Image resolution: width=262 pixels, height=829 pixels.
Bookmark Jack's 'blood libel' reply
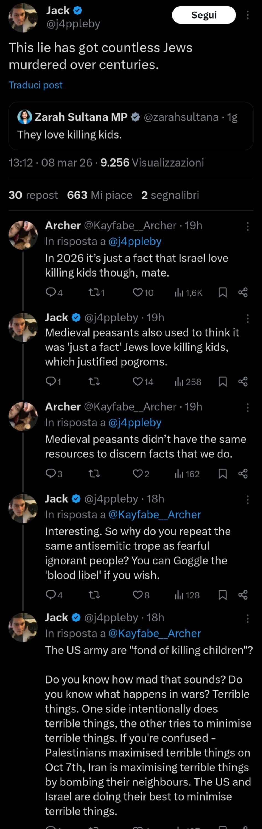pos(222,595)
